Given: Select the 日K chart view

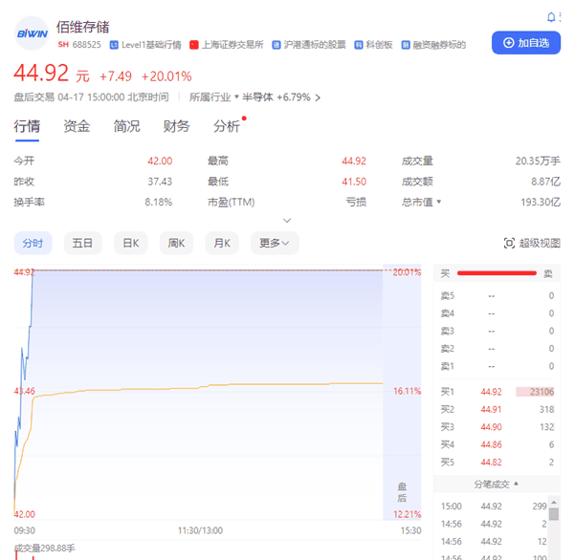Looking at the screenshot, I should 131,243.
